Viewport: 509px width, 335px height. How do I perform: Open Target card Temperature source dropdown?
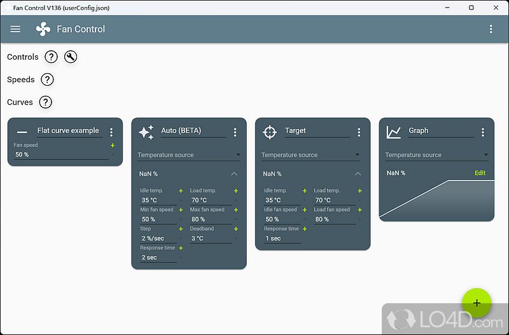pyautogui.click(x=310, y=155)
